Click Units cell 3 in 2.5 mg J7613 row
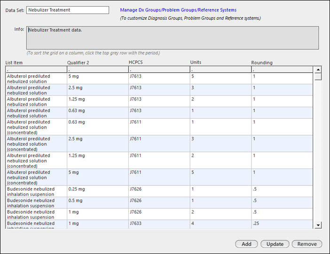Image resolution: width=330 pixels, height=254 pixels. (x=220, y=90)
